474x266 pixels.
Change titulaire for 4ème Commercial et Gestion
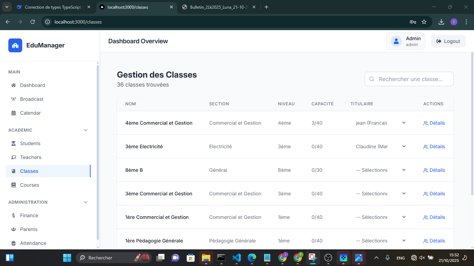(380, 123)
